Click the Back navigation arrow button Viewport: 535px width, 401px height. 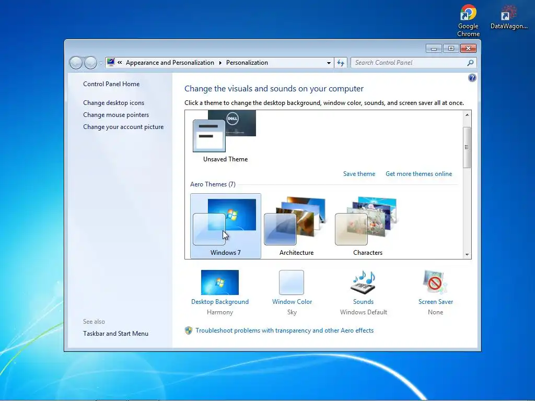(x=76, y=63)
